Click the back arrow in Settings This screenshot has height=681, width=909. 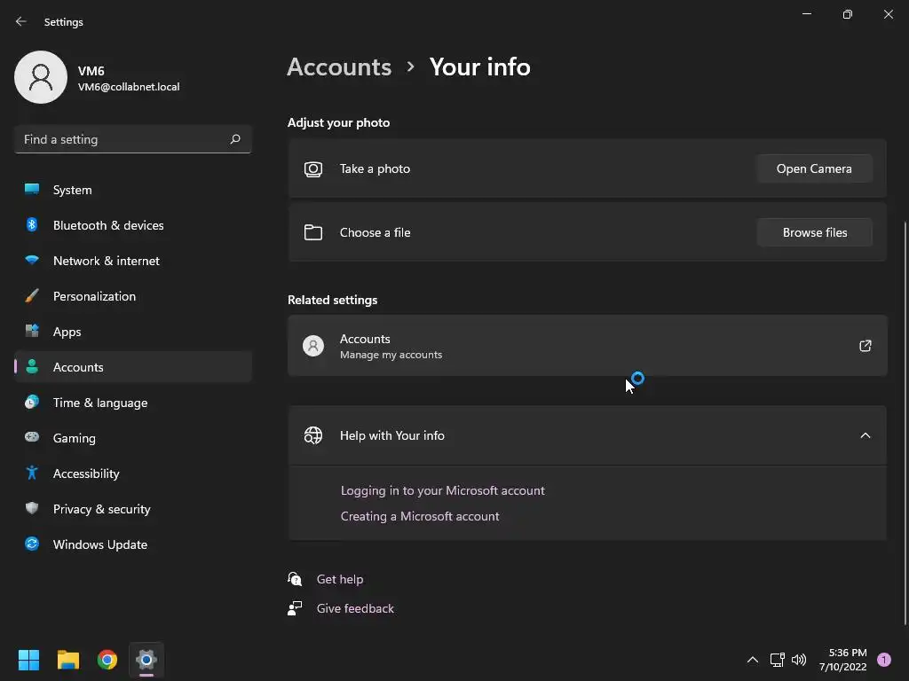21,21
